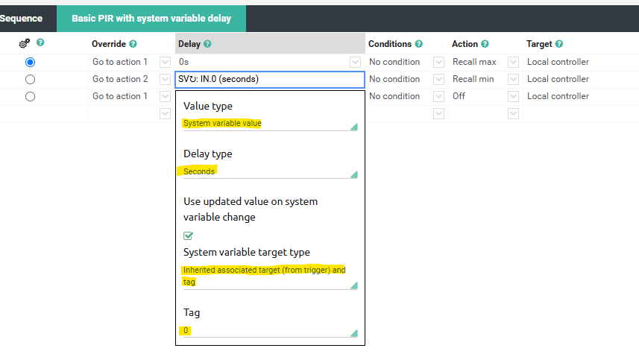Open conditions dropdown in Recall min row
The height and width of the screenshot is (354, 639).
439,80
